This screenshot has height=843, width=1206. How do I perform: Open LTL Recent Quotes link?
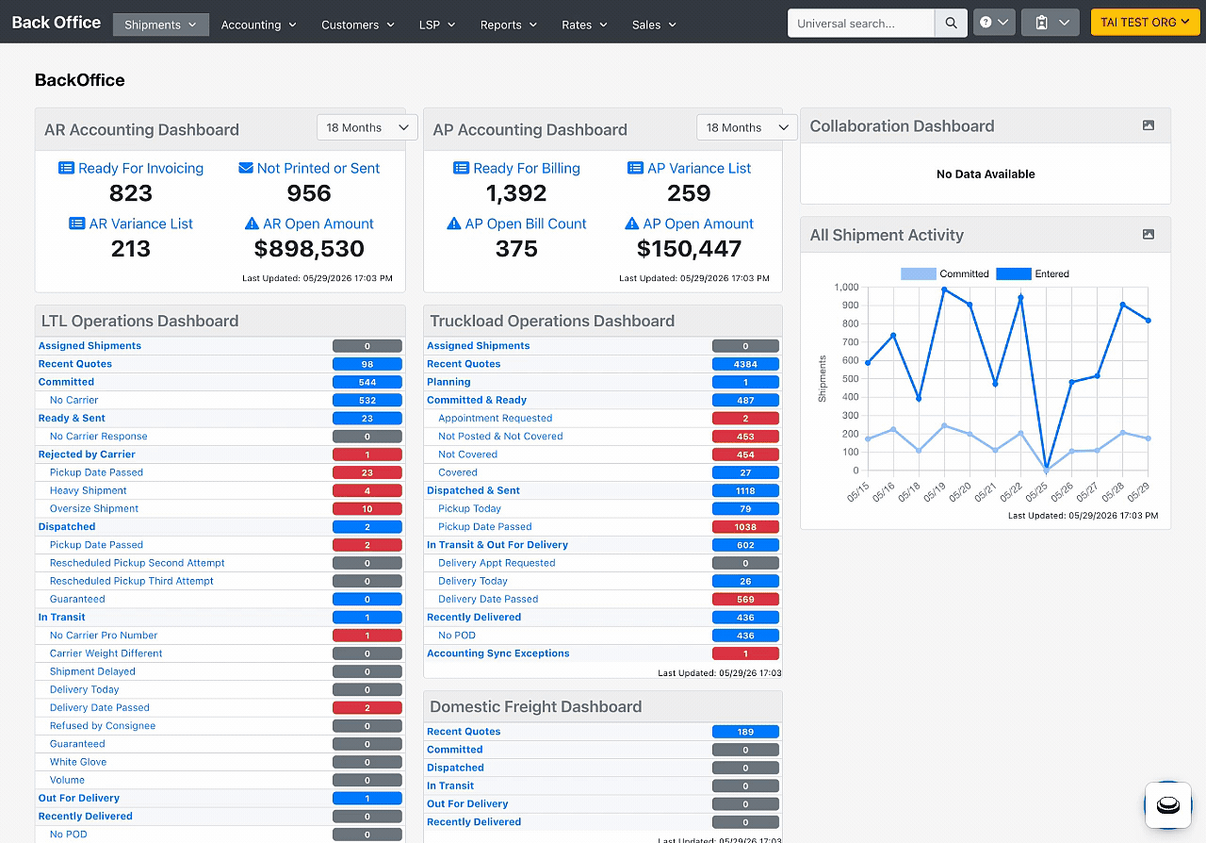75,364
